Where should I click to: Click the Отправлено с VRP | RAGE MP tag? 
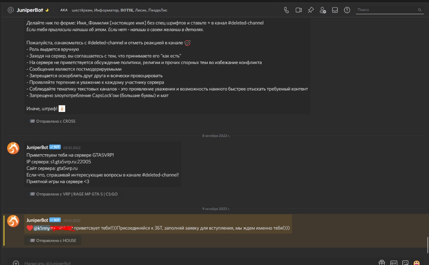pos(73,194)
